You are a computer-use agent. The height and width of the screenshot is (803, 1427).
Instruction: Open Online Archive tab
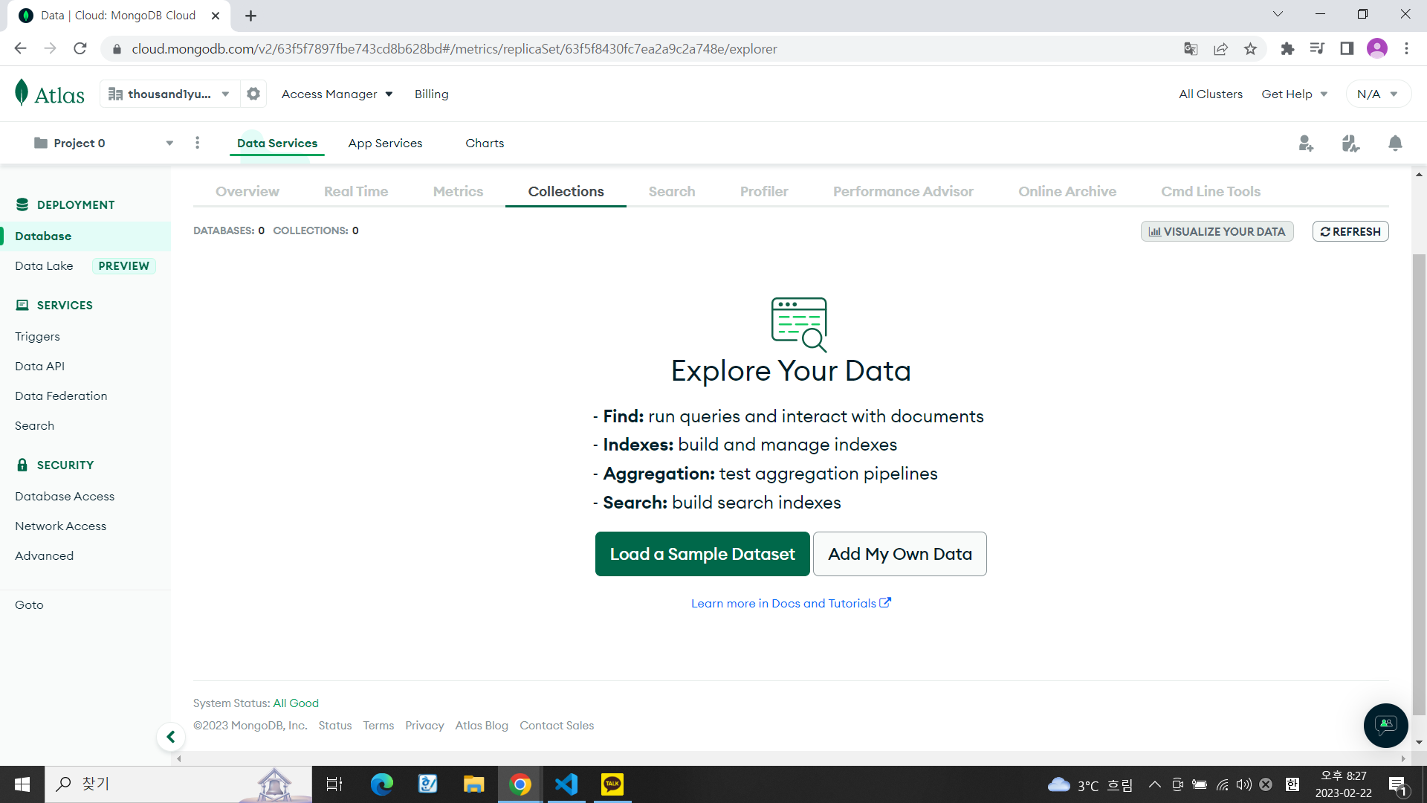pos(1067,191)
